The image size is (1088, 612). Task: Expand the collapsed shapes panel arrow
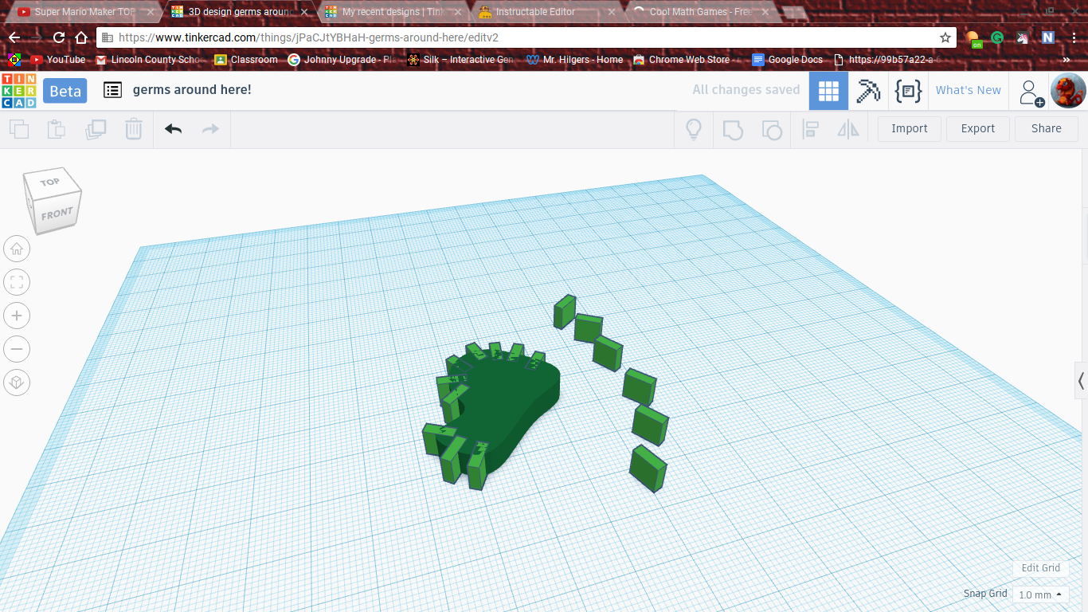[x=1081, y=380]
